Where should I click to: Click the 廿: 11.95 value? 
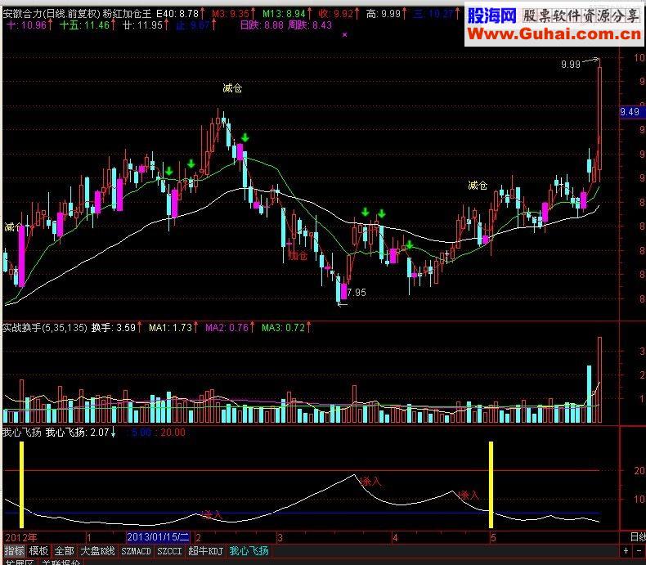[x=142, y=25]
